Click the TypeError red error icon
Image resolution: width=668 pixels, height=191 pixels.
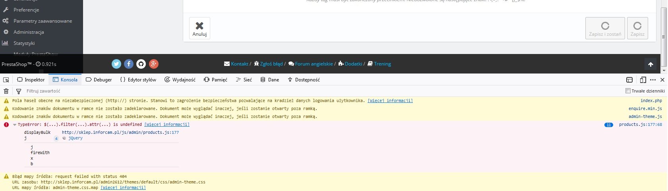pyautogui.click(x=6, y=125)
